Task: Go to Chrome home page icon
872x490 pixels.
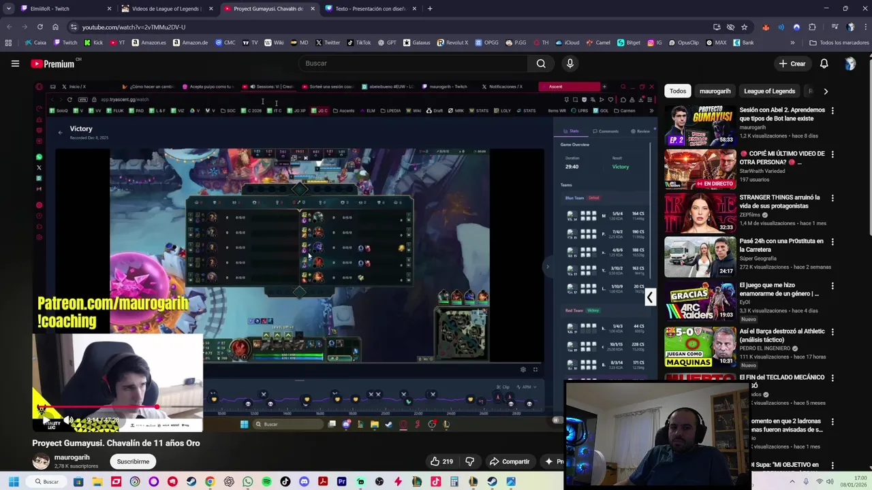Action: 55,27
